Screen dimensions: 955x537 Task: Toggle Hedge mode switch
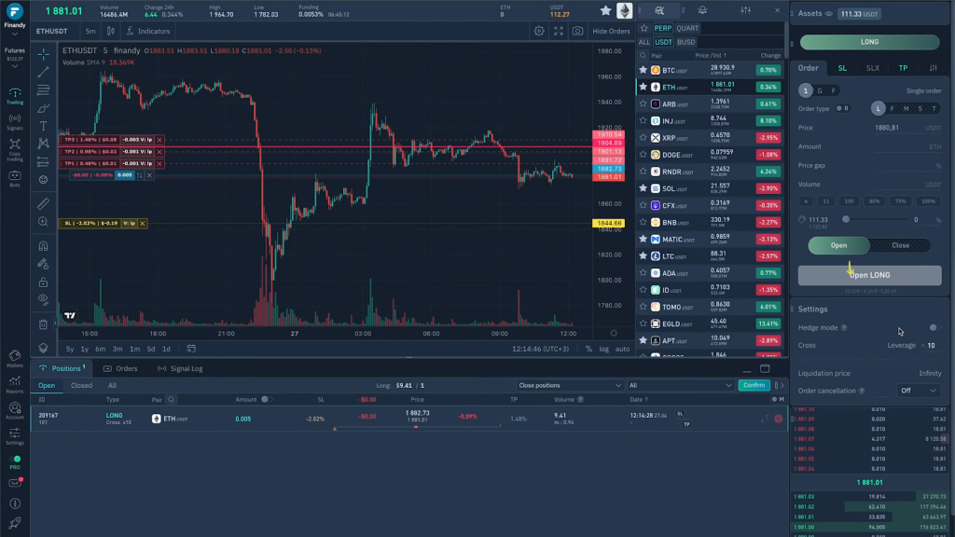(x=934, y=327)
